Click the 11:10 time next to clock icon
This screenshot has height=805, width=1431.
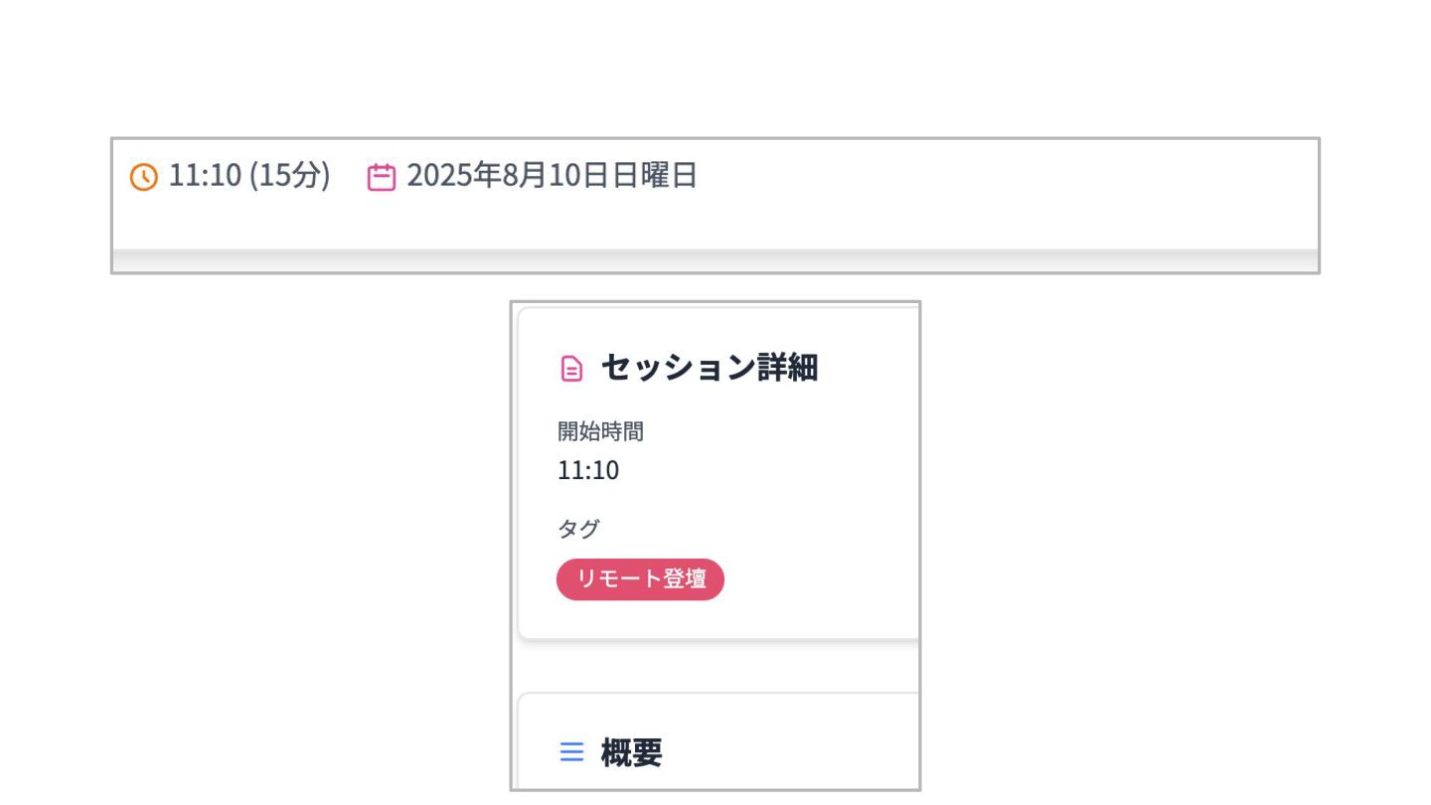205,176
